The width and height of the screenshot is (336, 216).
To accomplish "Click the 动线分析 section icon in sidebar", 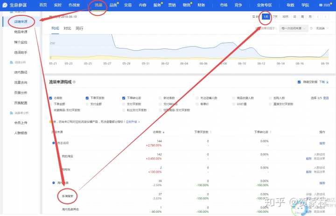I will [11, 62].
